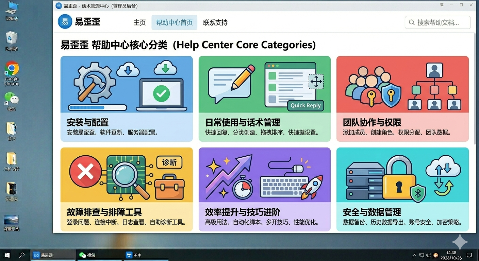Click the 故障排查与排障工具 card illustration
Screen dimensions: 479x261
click(x=127, y=175)
